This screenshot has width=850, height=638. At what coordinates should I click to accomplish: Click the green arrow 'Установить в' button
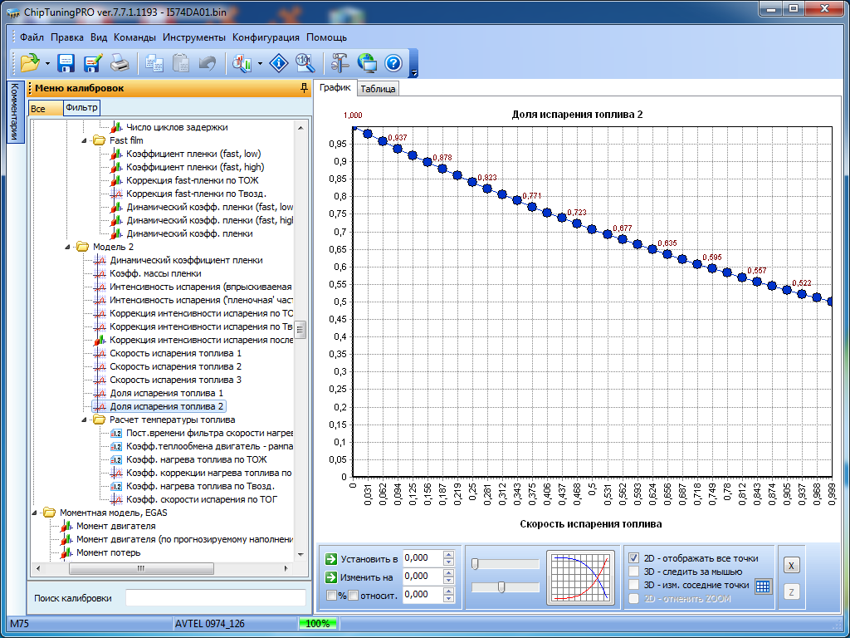[331, 558]
